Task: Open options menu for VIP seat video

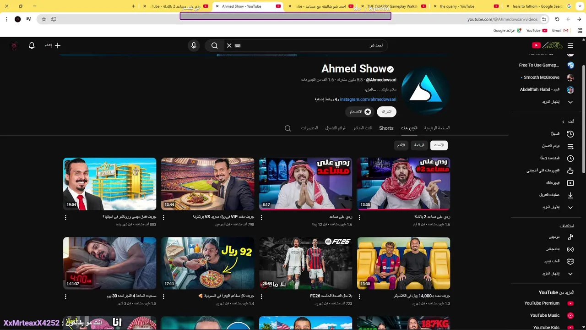Action: [x=163, y=218]
